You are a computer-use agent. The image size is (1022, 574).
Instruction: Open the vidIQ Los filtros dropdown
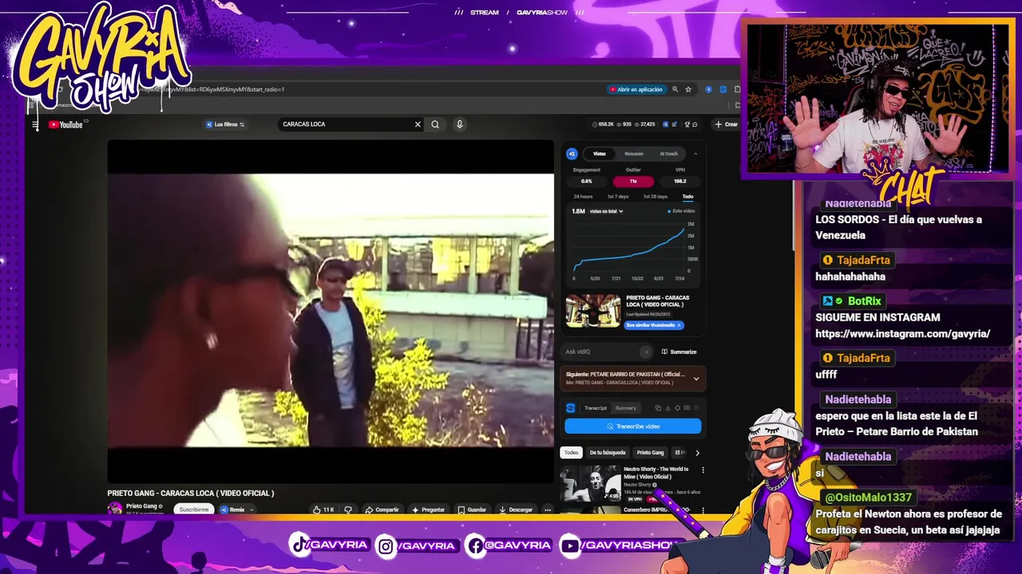[x=225, y=124]
